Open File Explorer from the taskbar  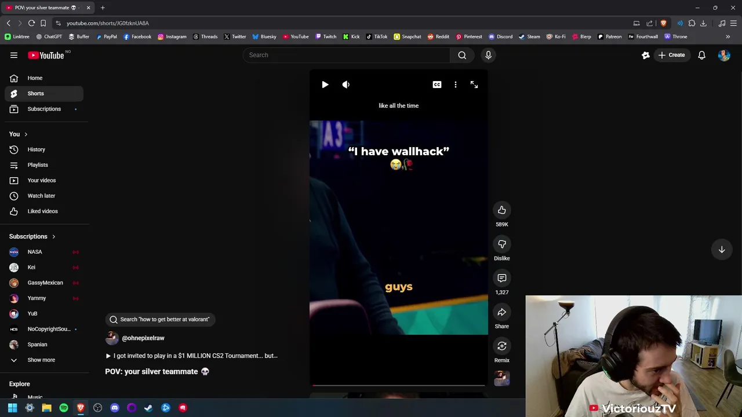[x=46, y=408]
